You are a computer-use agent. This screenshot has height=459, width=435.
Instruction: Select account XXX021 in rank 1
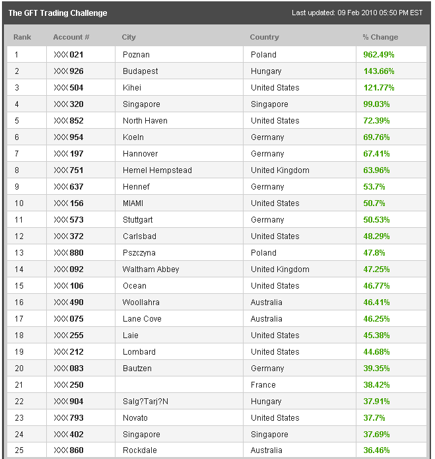[x=68, y=55]
